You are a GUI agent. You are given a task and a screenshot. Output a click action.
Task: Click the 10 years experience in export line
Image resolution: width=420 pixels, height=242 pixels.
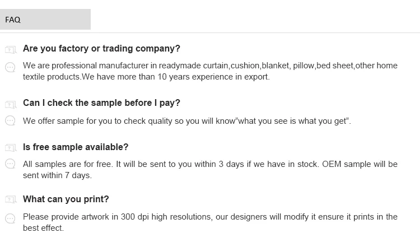click(146, 77)
